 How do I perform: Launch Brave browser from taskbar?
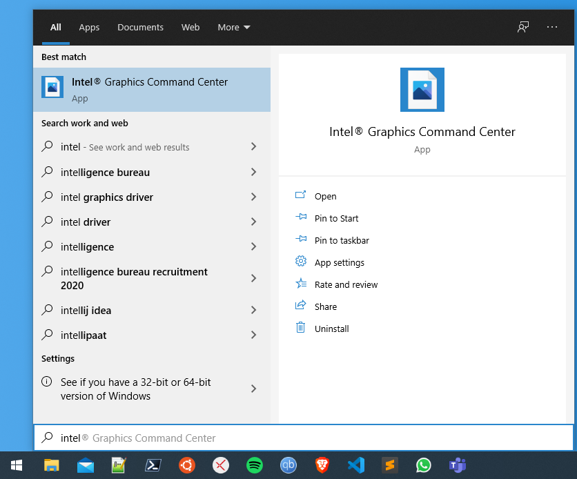(322, 465)
